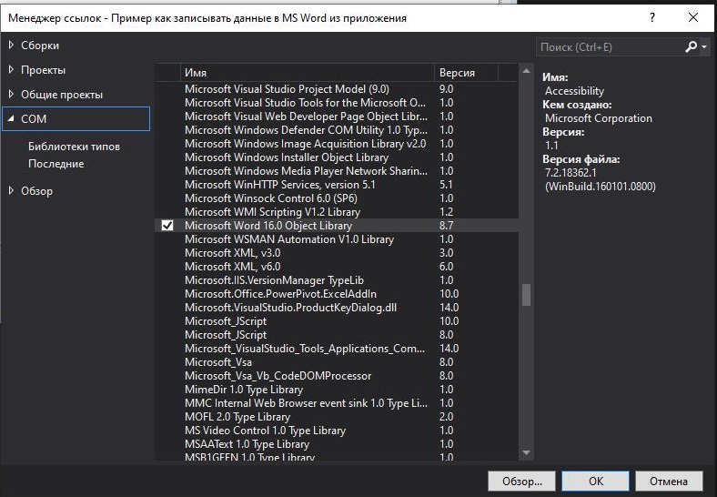Open search options dropdown arrow
Image resolution: width=717 pixels, height=497 pixels.
point(704,46)
